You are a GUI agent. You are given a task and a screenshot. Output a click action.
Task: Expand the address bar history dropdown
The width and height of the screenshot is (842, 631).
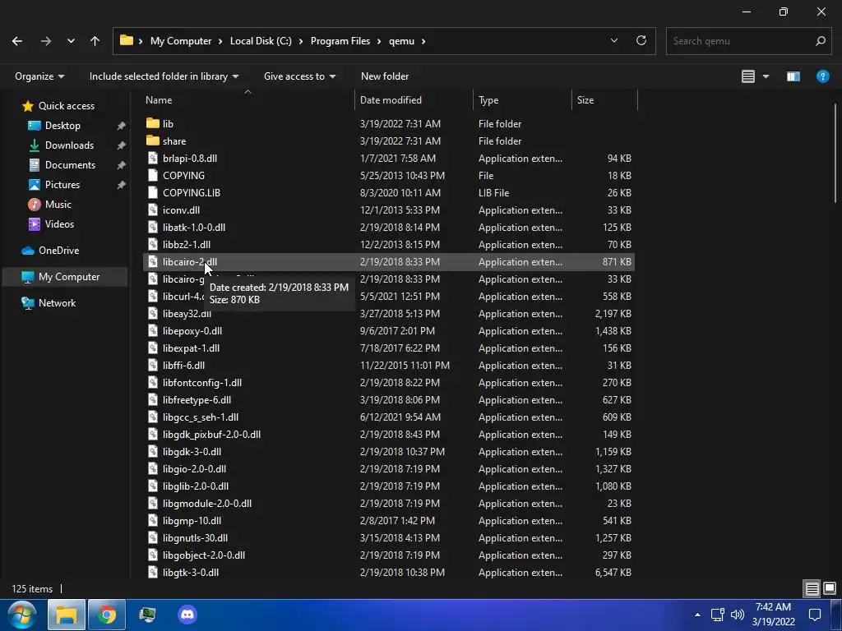click(613, 41)
